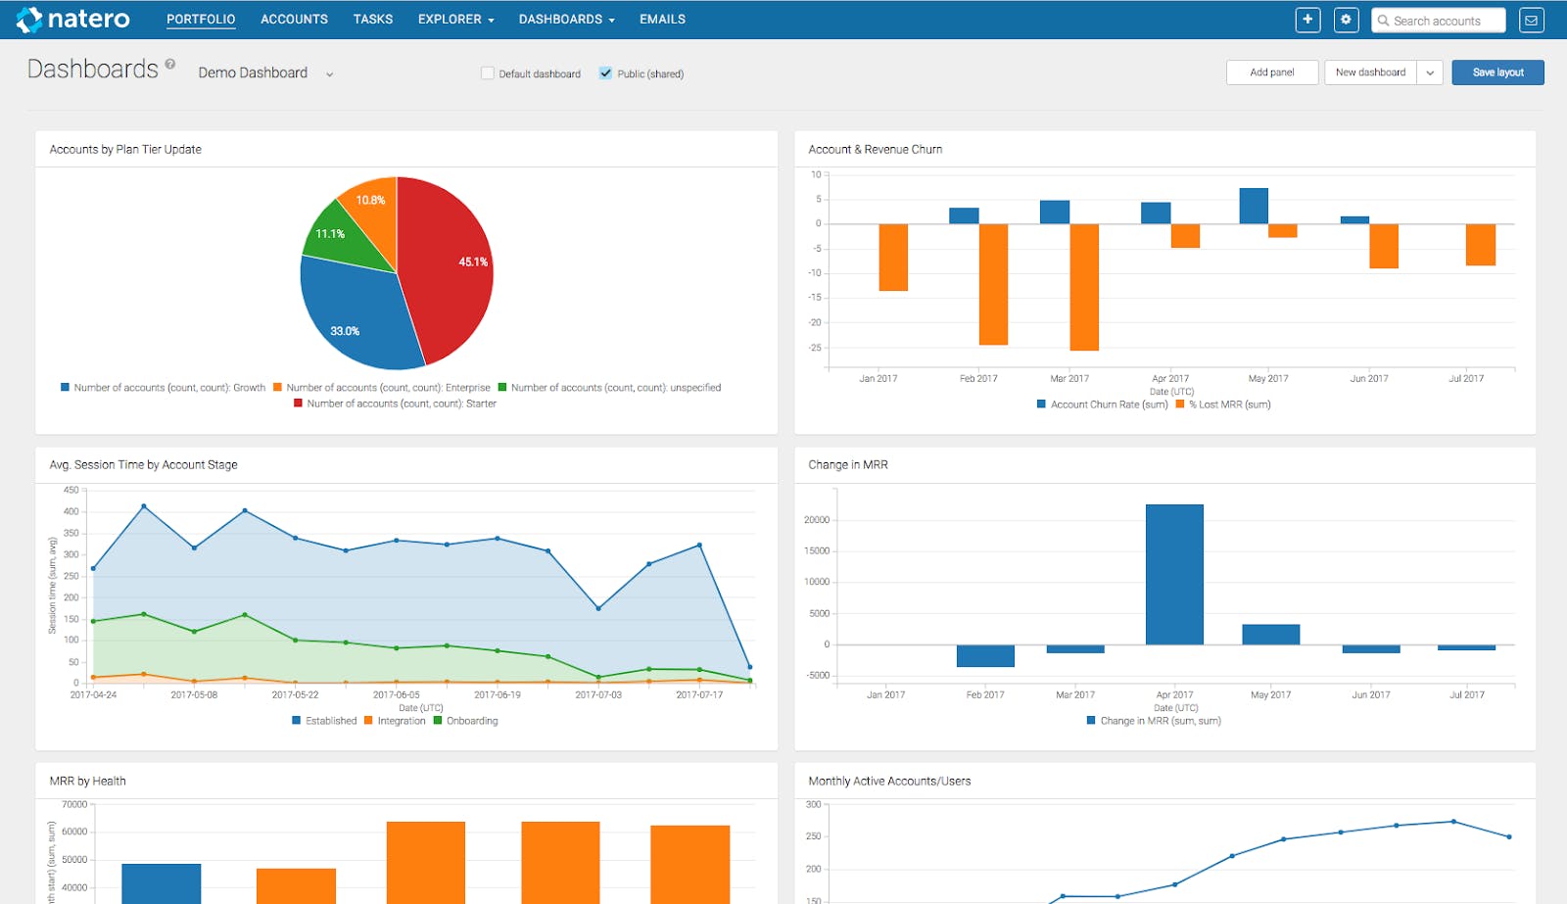Viewport: 1567px width, 904px height.
Task: Toggle Starter legend entry in pie chart
Action: click(x=395, y=404)
